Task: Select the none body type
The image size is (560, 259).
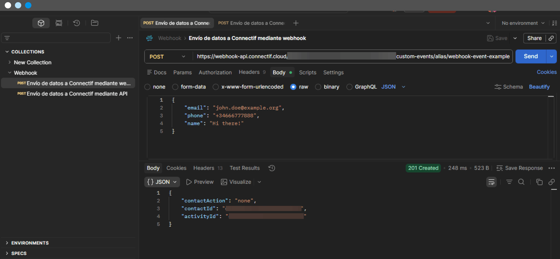Action: point(155,87)
